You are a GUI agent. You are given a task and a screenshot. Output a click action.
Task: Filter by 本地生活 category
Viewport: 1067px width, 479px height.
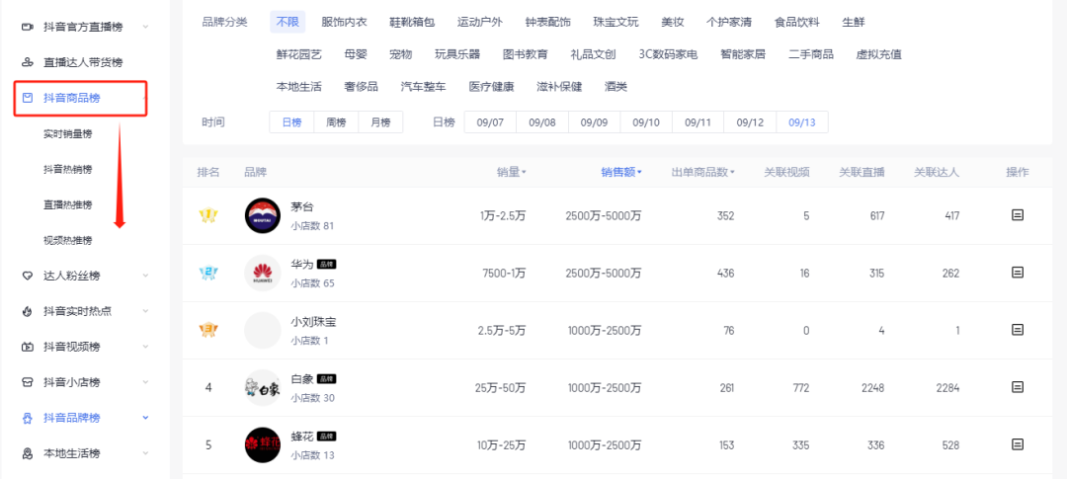299,87
